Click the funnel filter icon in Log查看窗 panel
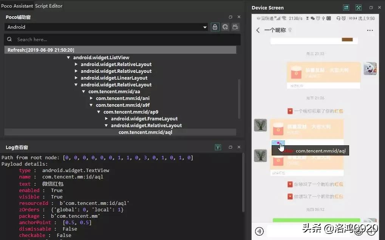The height and width of the screenshot is (240, 385). click(x=218, y=147)
